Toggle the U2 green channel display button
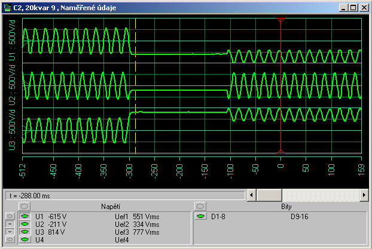Image resolution: width=372 pixels, height=249 pixels. click(25, 224)
